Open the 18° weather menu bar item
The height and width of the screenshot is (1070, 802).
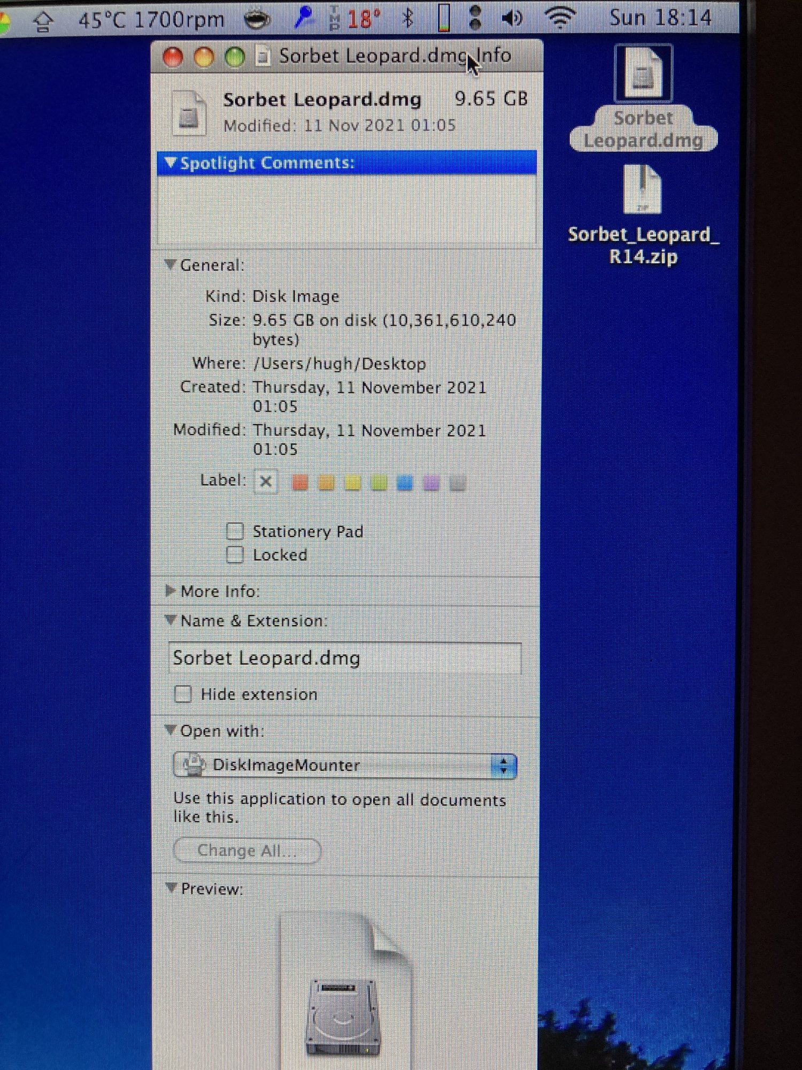pyautogui.click(x=364, y=20)
